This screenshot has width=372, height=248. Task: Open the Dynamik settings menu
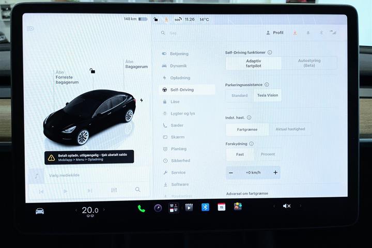point(175,66)
